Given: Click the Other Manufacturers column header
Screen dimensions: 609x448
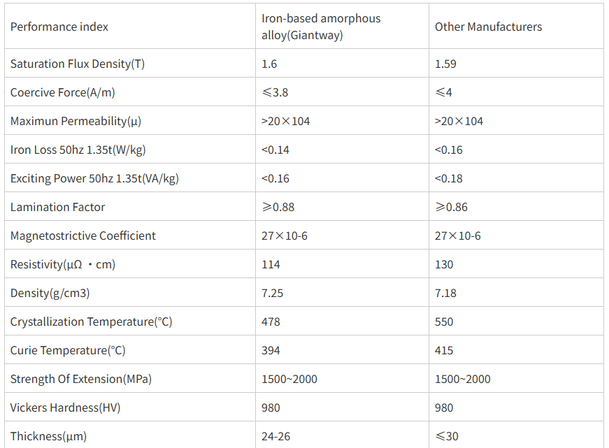Looking at the screenshot, I should point(488,27).
